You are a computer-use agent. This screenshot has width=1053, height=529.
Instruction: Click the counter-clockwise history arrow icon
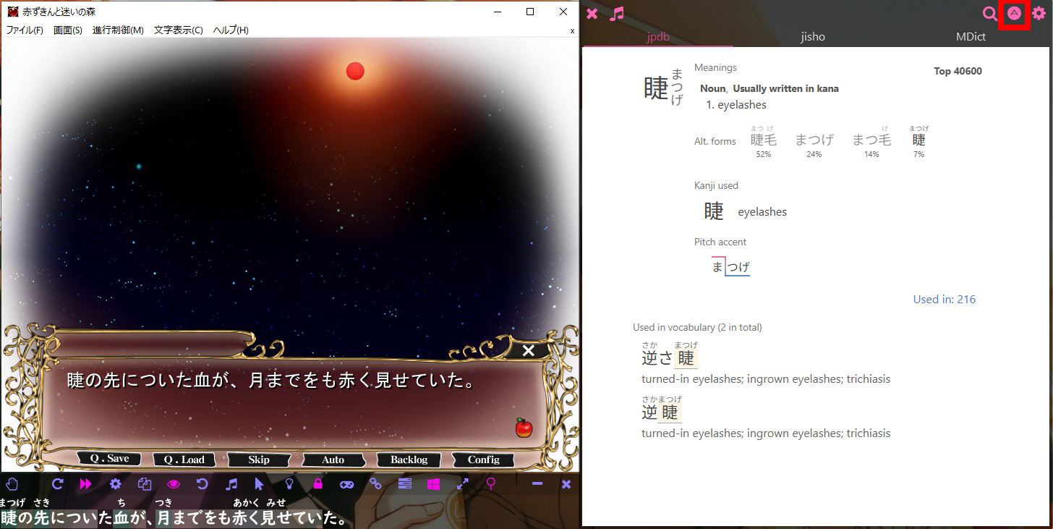pyautogui.click(x=202, y=484)
